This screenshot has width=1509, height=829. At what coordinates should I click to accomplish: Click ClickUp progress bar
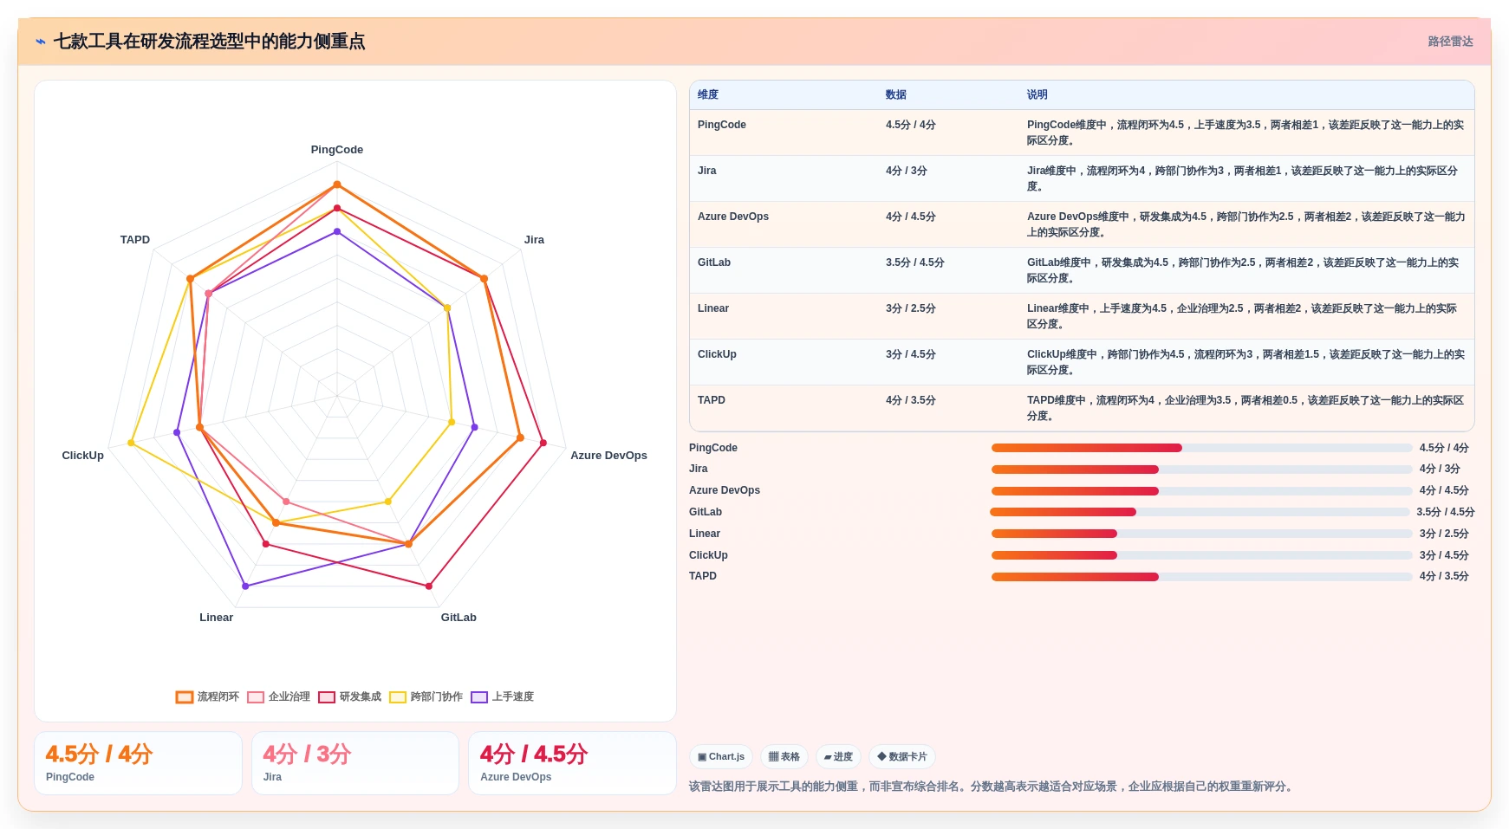1201,555
